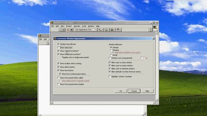The image size is (207, 116).
Task: Open the Project menu
Action: coord(69,26)
